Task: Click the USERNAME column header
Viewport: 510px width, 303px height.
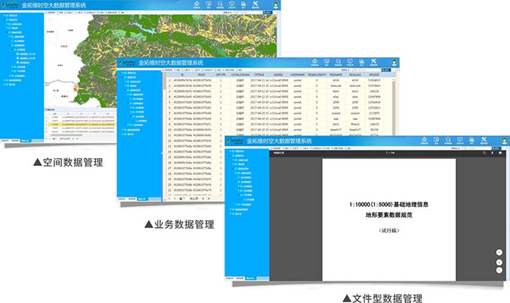Action: click(x=298, y=74)
